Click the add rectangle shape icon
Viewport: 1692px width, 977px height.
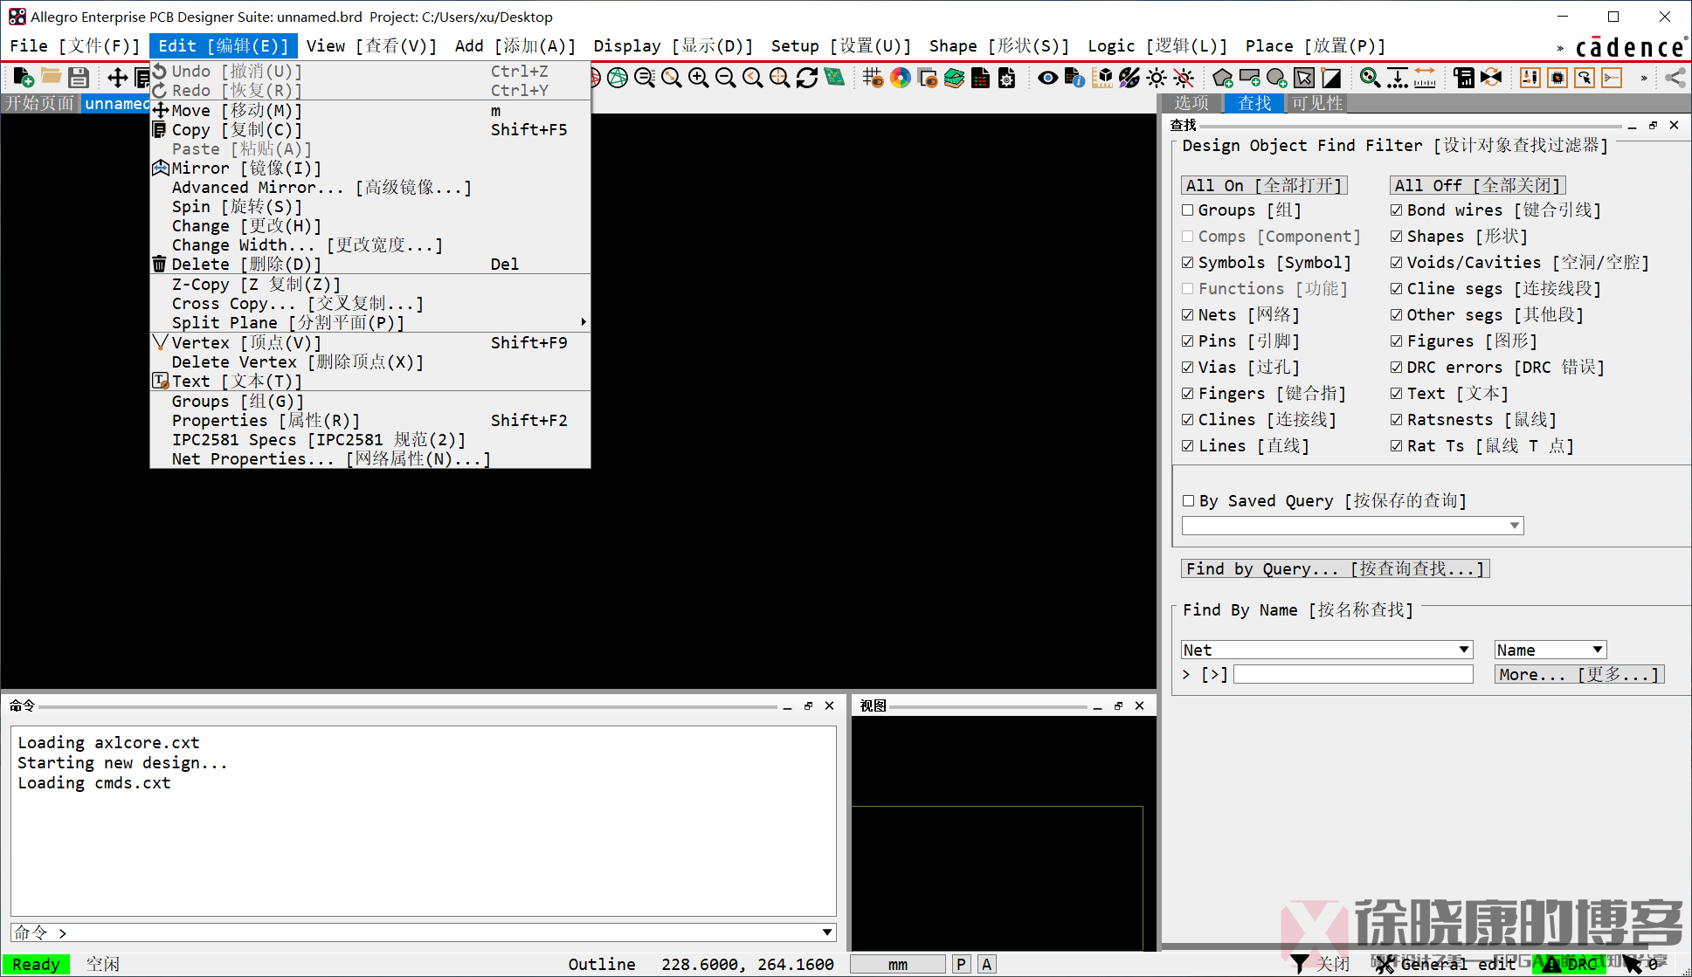[x=1249, y=78]
